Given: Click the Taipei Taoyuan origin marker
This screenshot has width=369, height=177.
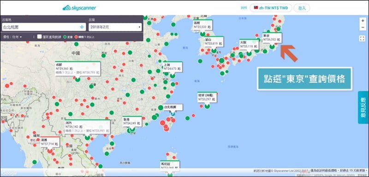Looking at the screenshot, I should click(173, 114).
